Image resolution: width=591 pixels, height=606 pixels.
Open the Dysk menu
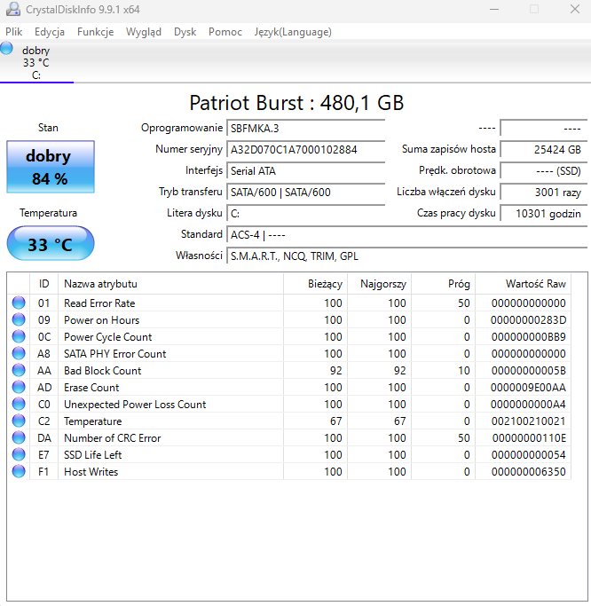[x=185, y=32]
